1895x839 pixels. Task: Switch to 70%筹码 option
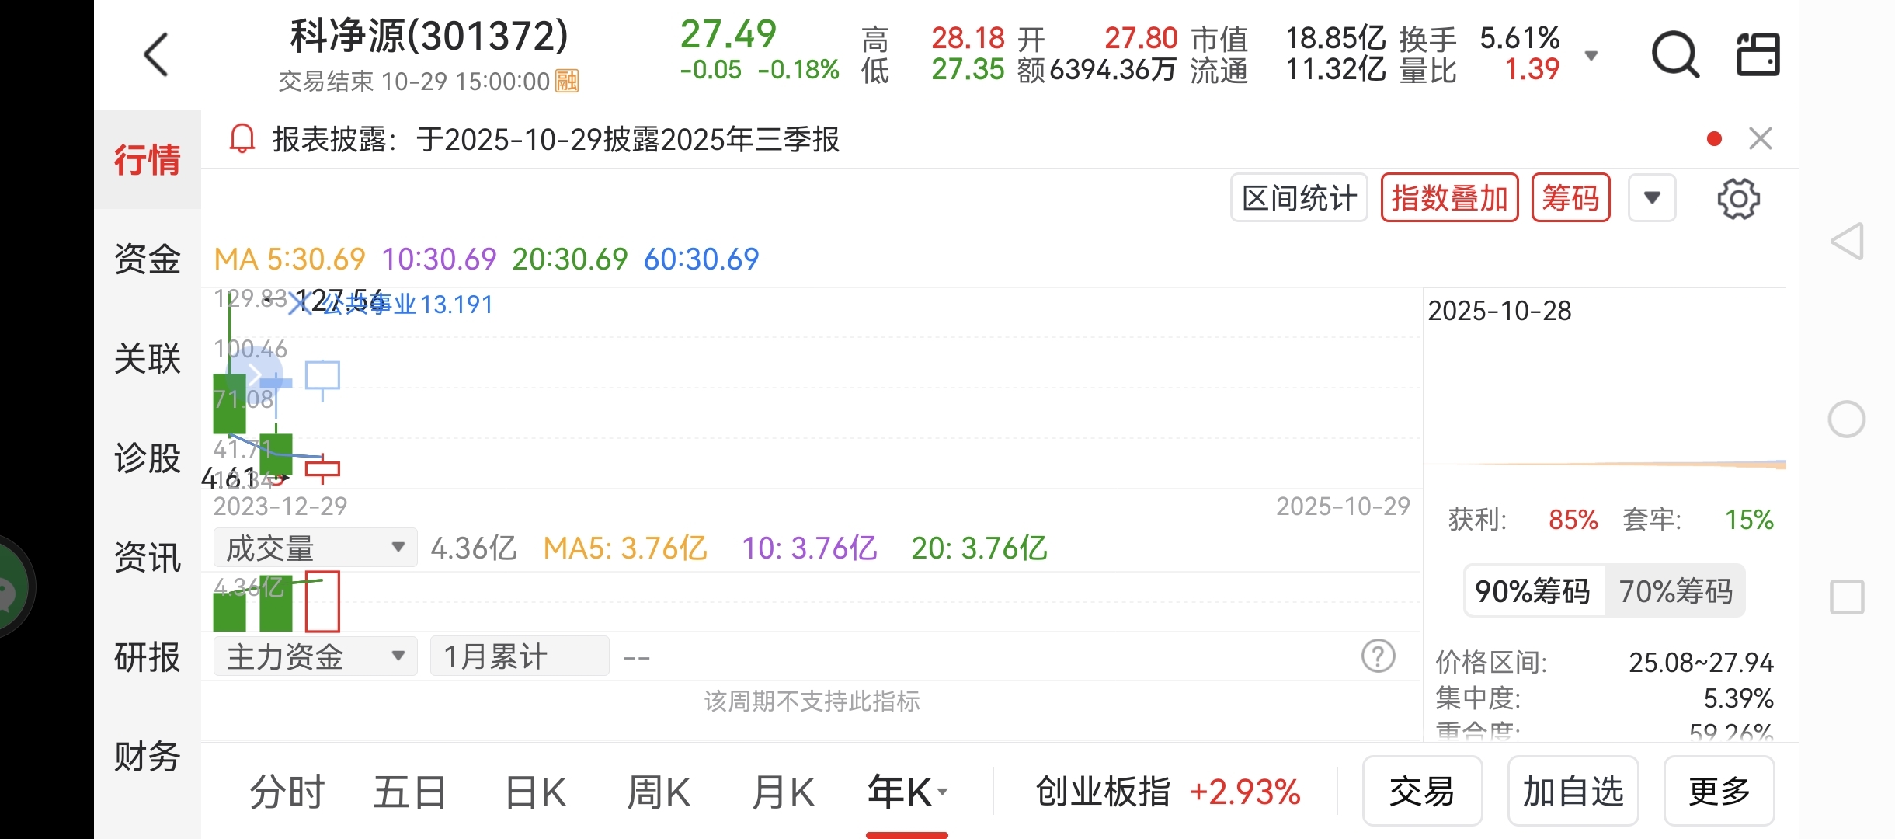pyautogui.click(x=1675, y=591)
